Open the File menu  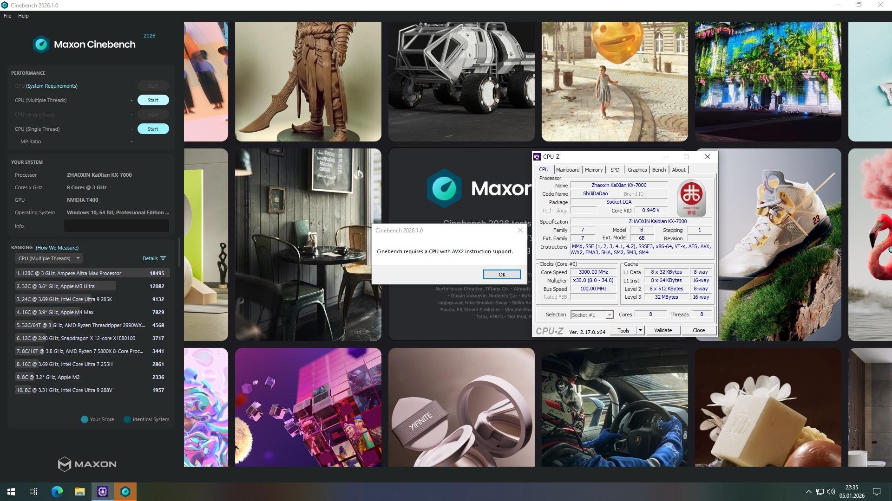pyautogui.click(x=7, y=16)
